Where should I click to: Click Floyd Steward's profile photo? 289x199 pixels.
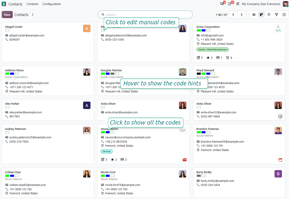tap(278, 72)
